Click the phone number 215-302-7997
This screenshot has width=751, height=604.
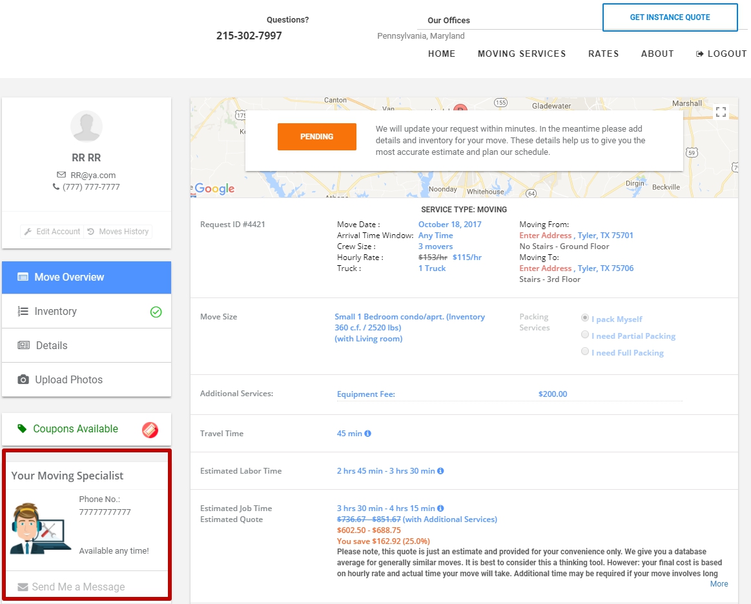249,36
